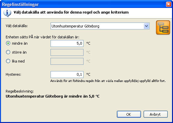The width and height of the screenshot is (173, 123).
Task: Click the hysteresis explanation text starting 'Används för'
Action: (108, 81)
